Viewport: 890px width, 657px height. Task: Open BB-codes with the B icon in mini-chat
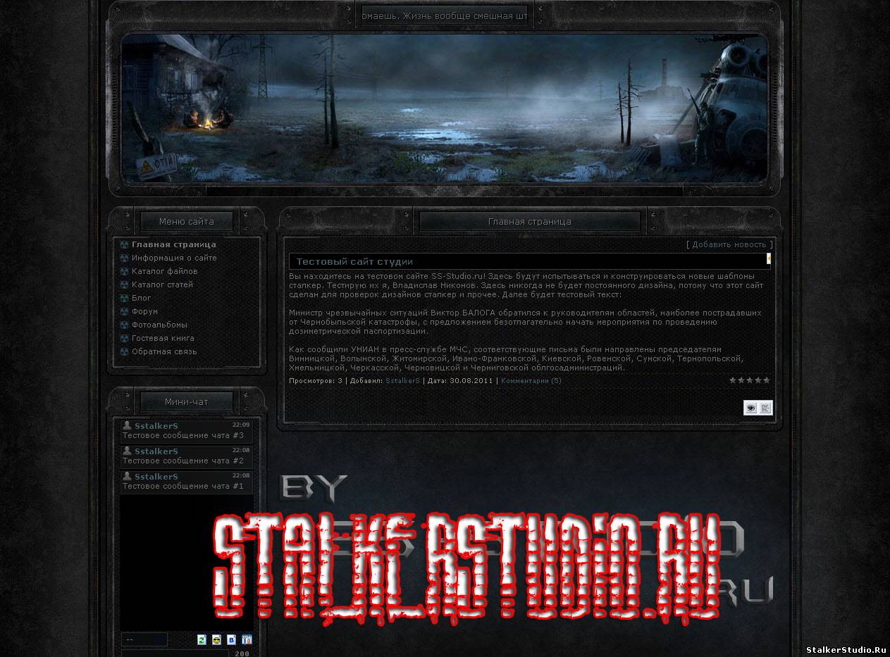(x=231, y=639)
